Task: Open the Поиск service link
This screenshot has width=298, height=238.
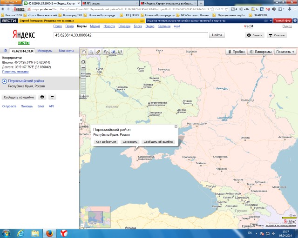Action: click(x=58, y=26)
